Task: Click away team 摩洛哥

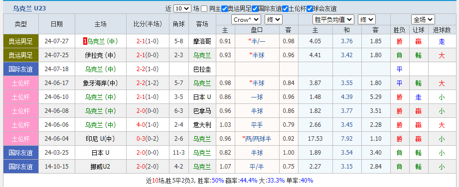Action: pyautogui.click(x=202, y=41)
